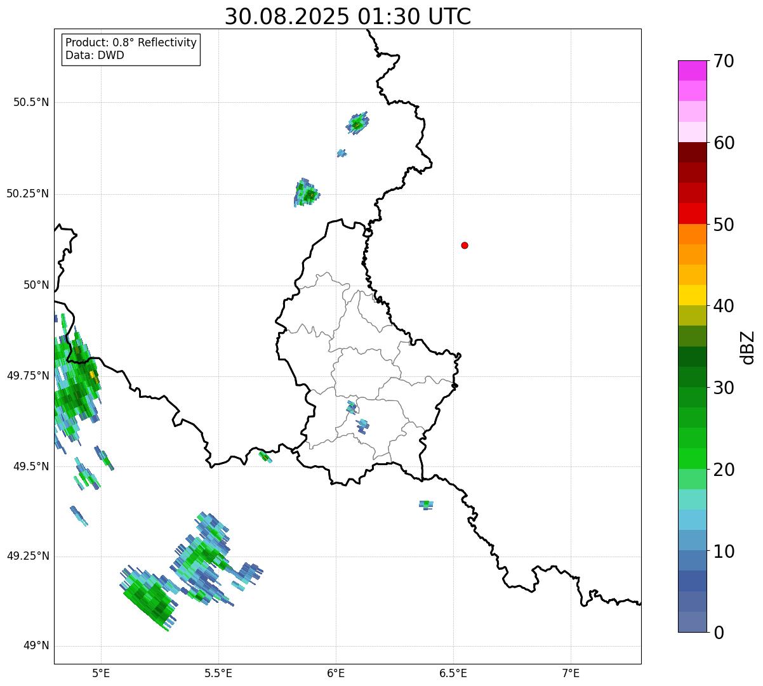
Task: Click the 5.5°E longitude label
Action: coord(218,673)
